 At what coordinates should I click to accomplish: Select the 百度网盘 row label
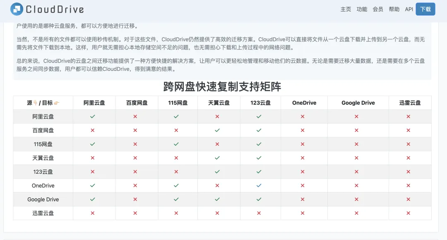pos(43,131)
